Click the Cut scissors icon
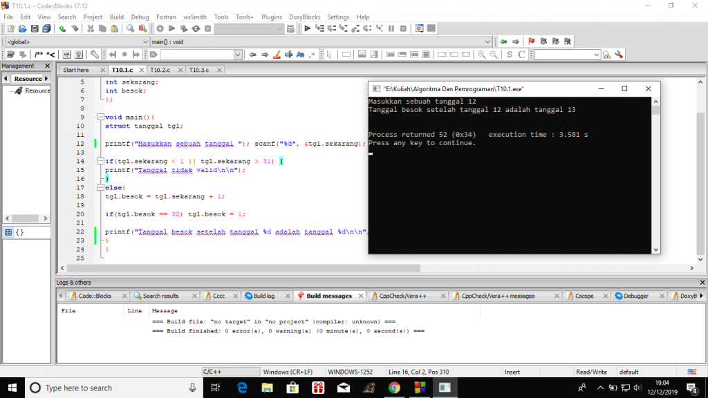Viewport: 708px width, 398px height. click(91, 28)
